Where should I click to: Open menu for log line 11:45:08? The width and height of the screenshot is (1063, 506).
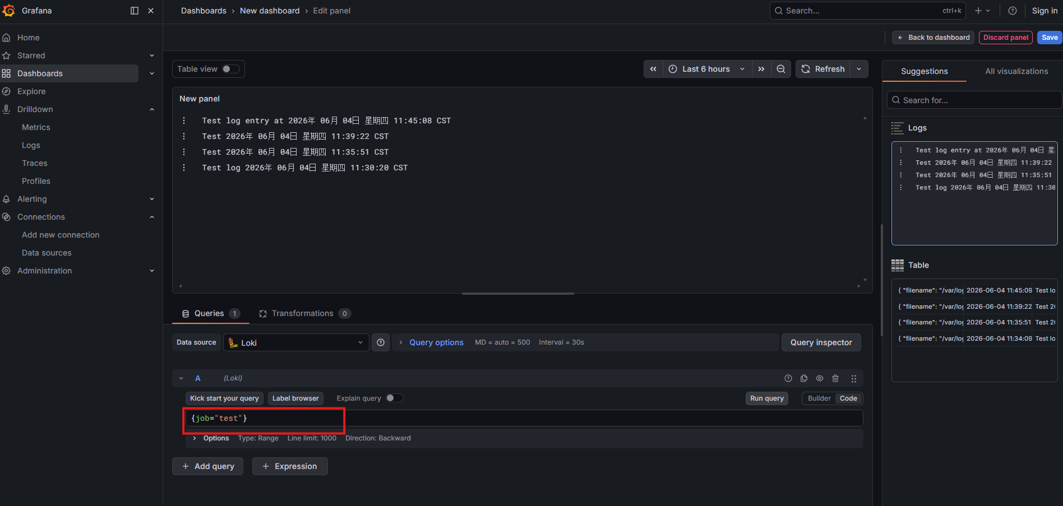point(184,120)
